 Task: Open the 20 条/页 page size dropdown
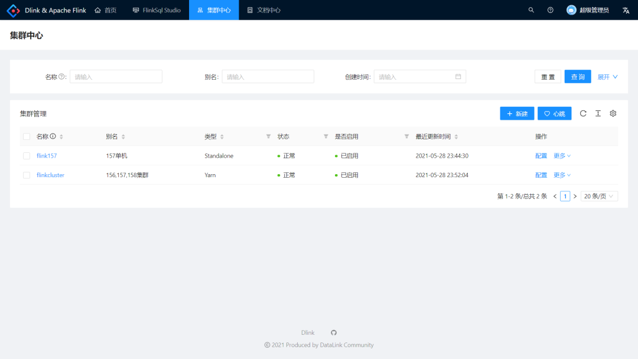coord(599,195)
